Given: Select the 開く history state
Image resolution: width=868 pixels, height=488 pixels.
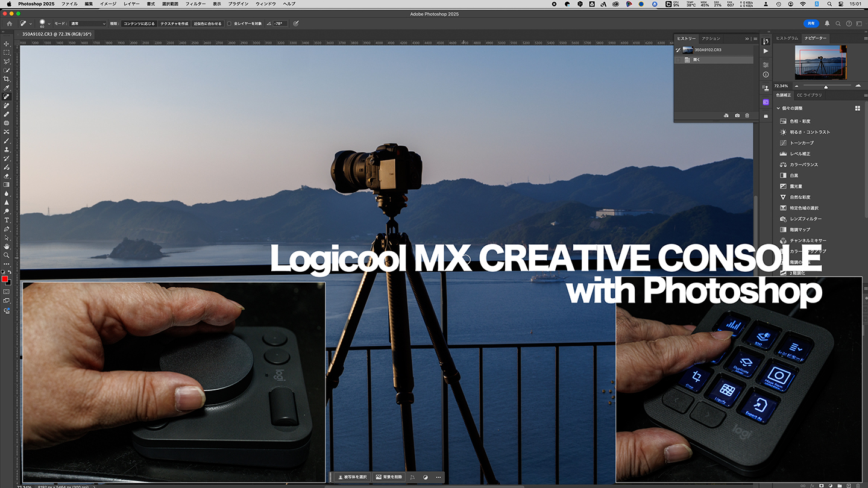Looking at the screenshot, I should (x=699, y=59).
